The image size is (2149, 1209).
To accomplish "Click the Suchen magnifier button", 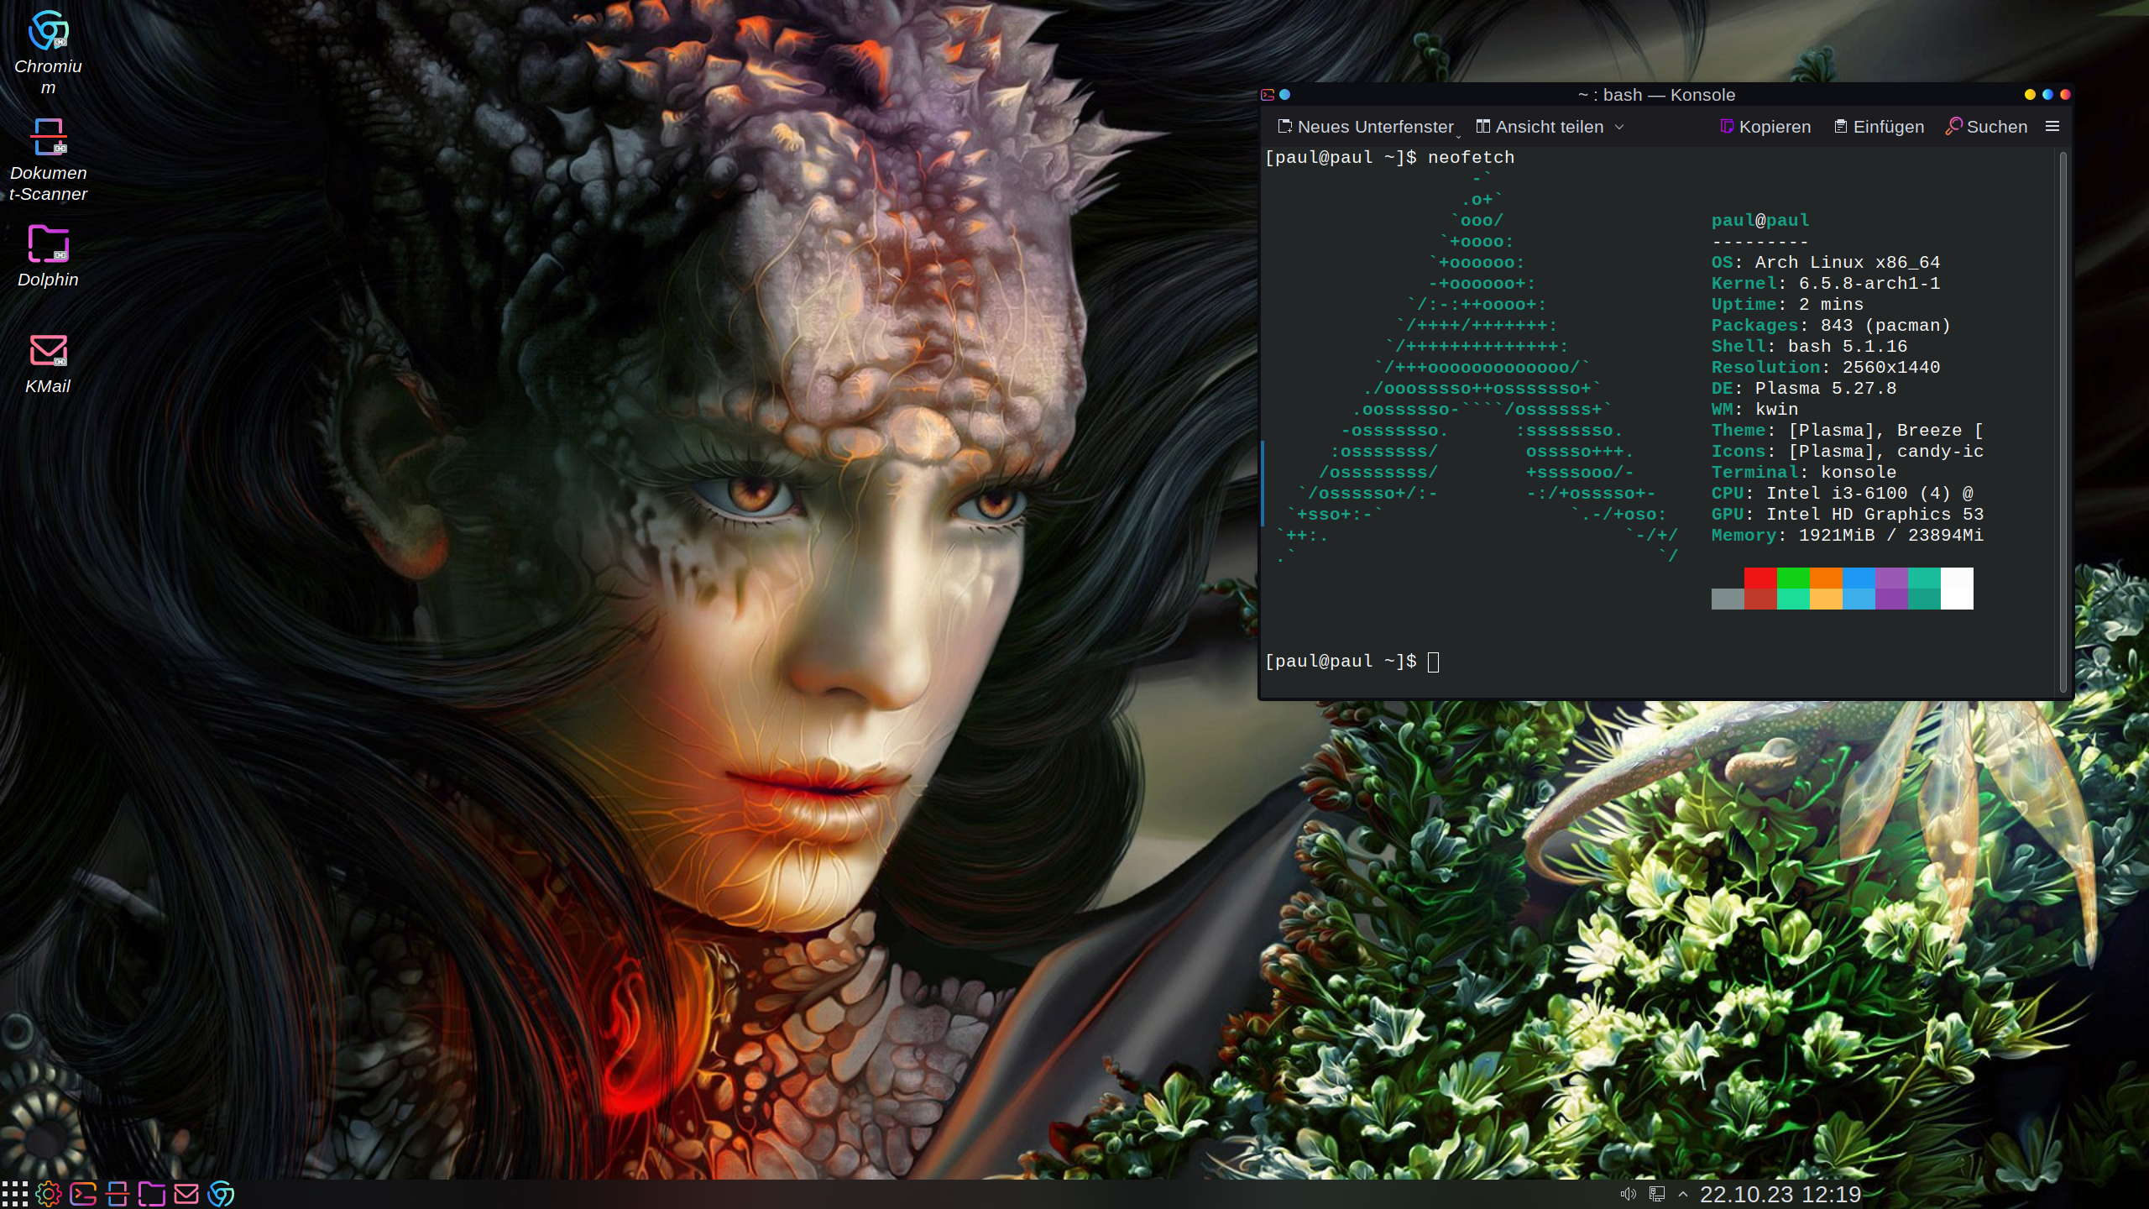I will pyautogui.click(x=1985, y=127).
